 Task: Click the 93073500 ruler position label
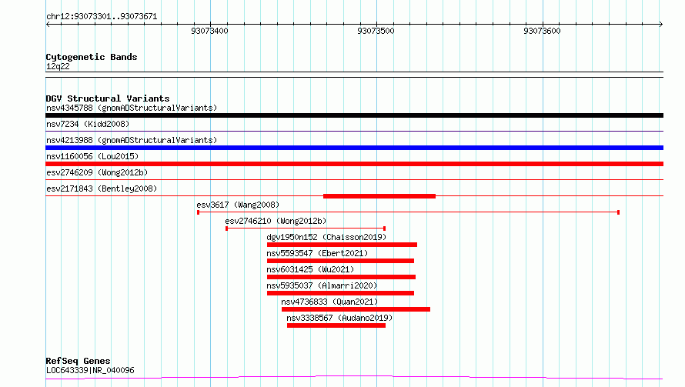click(x=376, y=31)
